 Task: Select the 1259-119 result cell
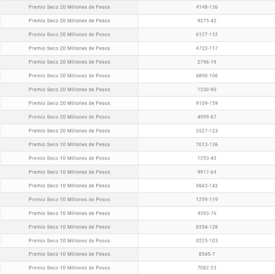click(207, 200)
